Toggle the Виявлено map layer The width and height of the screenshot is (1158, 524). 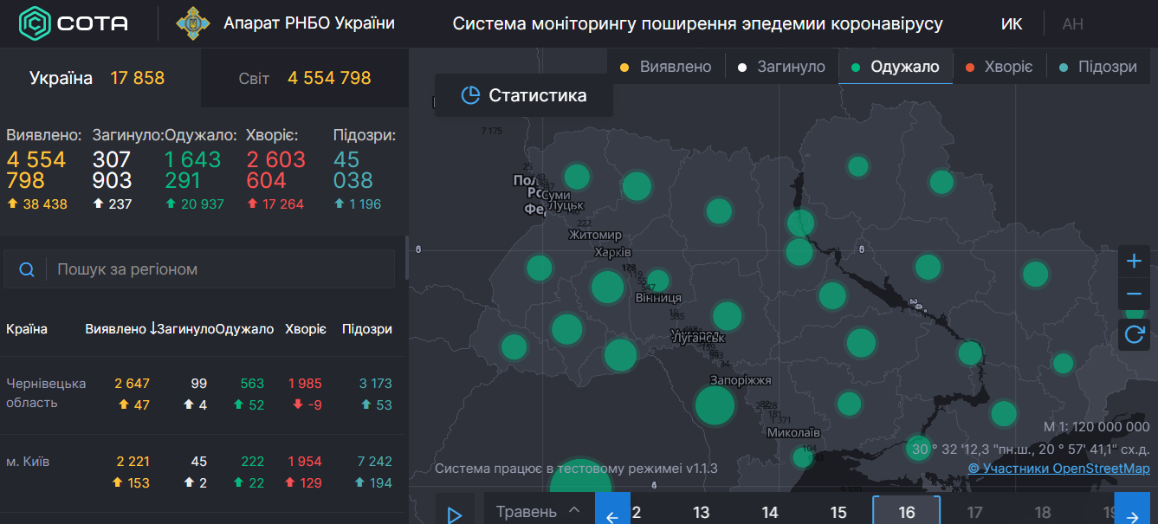(664, 65)
